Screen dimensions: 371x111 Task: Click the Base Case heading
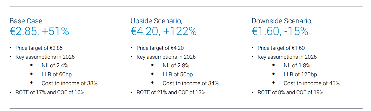point(27,21)
